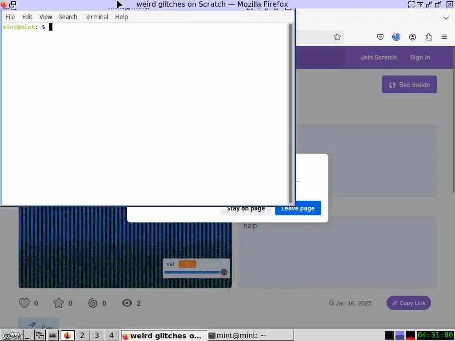455x341 pixels.
Task: Click the Join Scratch link
Action: (x=379, y=57)
